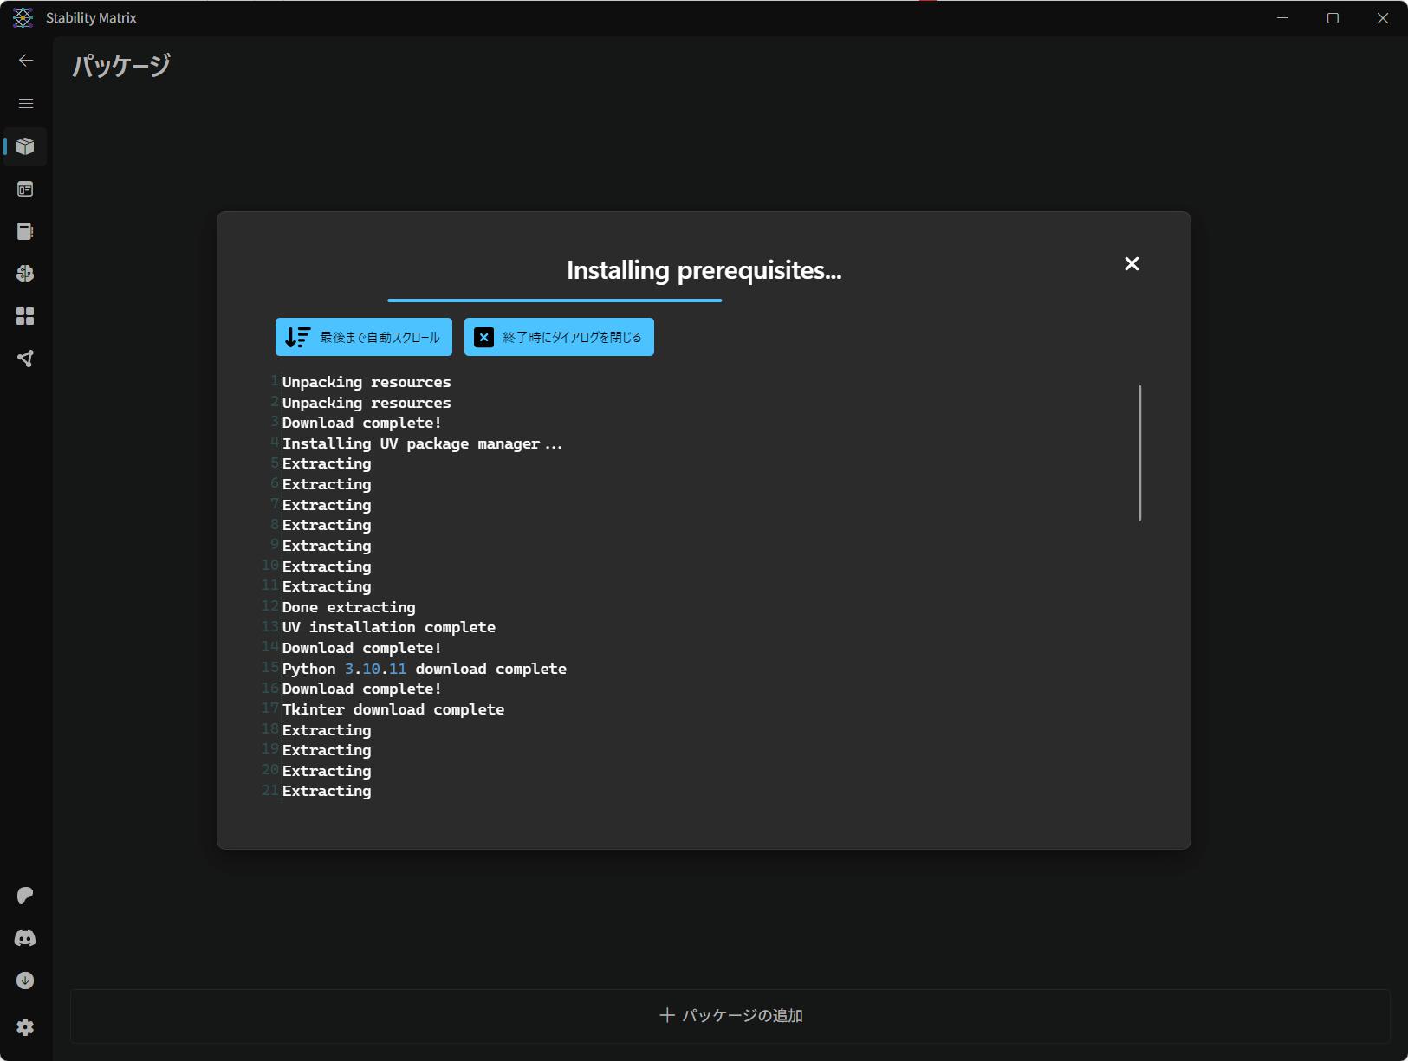Screen dimensions: 1408x1061
Task: Toggle 終了時にダイアログを閉じる option
Action: click(559, 337)
